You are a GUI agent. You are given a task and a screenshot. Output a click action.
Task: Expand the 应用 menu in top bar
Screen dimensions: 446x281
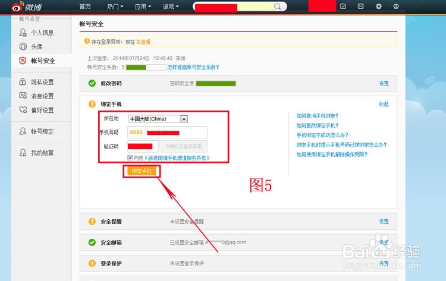(x=143, y=7)
